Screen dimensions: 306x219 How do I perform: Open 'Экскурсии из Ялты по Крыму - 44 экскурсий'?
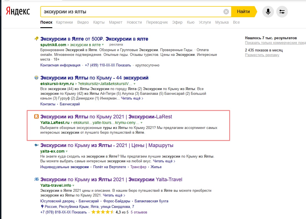(94, 78)
